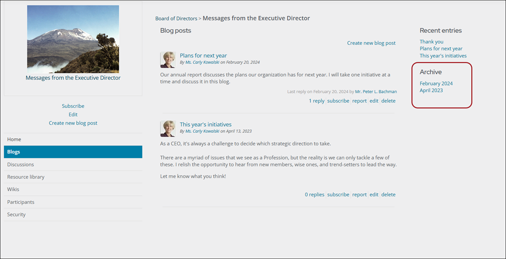Go to Home in the sidebar
Screen dimensions: 506x259
click(73, 139)
